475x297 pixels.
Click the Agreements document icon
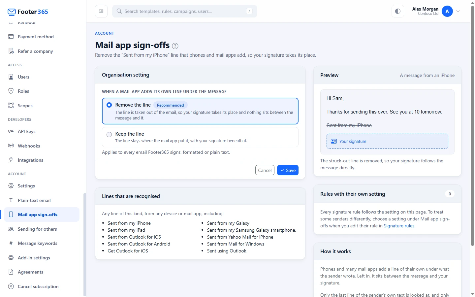pos(11,272)
